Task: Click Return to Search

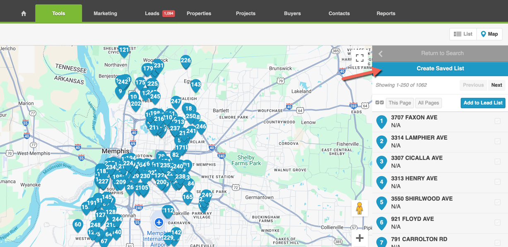Action: point(442,53)
